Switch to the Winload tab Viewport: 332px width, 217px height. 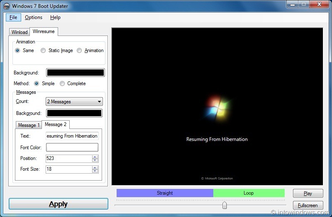[x=20, y=32]
